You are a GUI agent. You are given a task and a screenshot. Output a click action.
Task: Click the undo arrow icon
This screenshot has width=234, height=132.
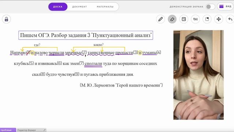click(230, 19)
